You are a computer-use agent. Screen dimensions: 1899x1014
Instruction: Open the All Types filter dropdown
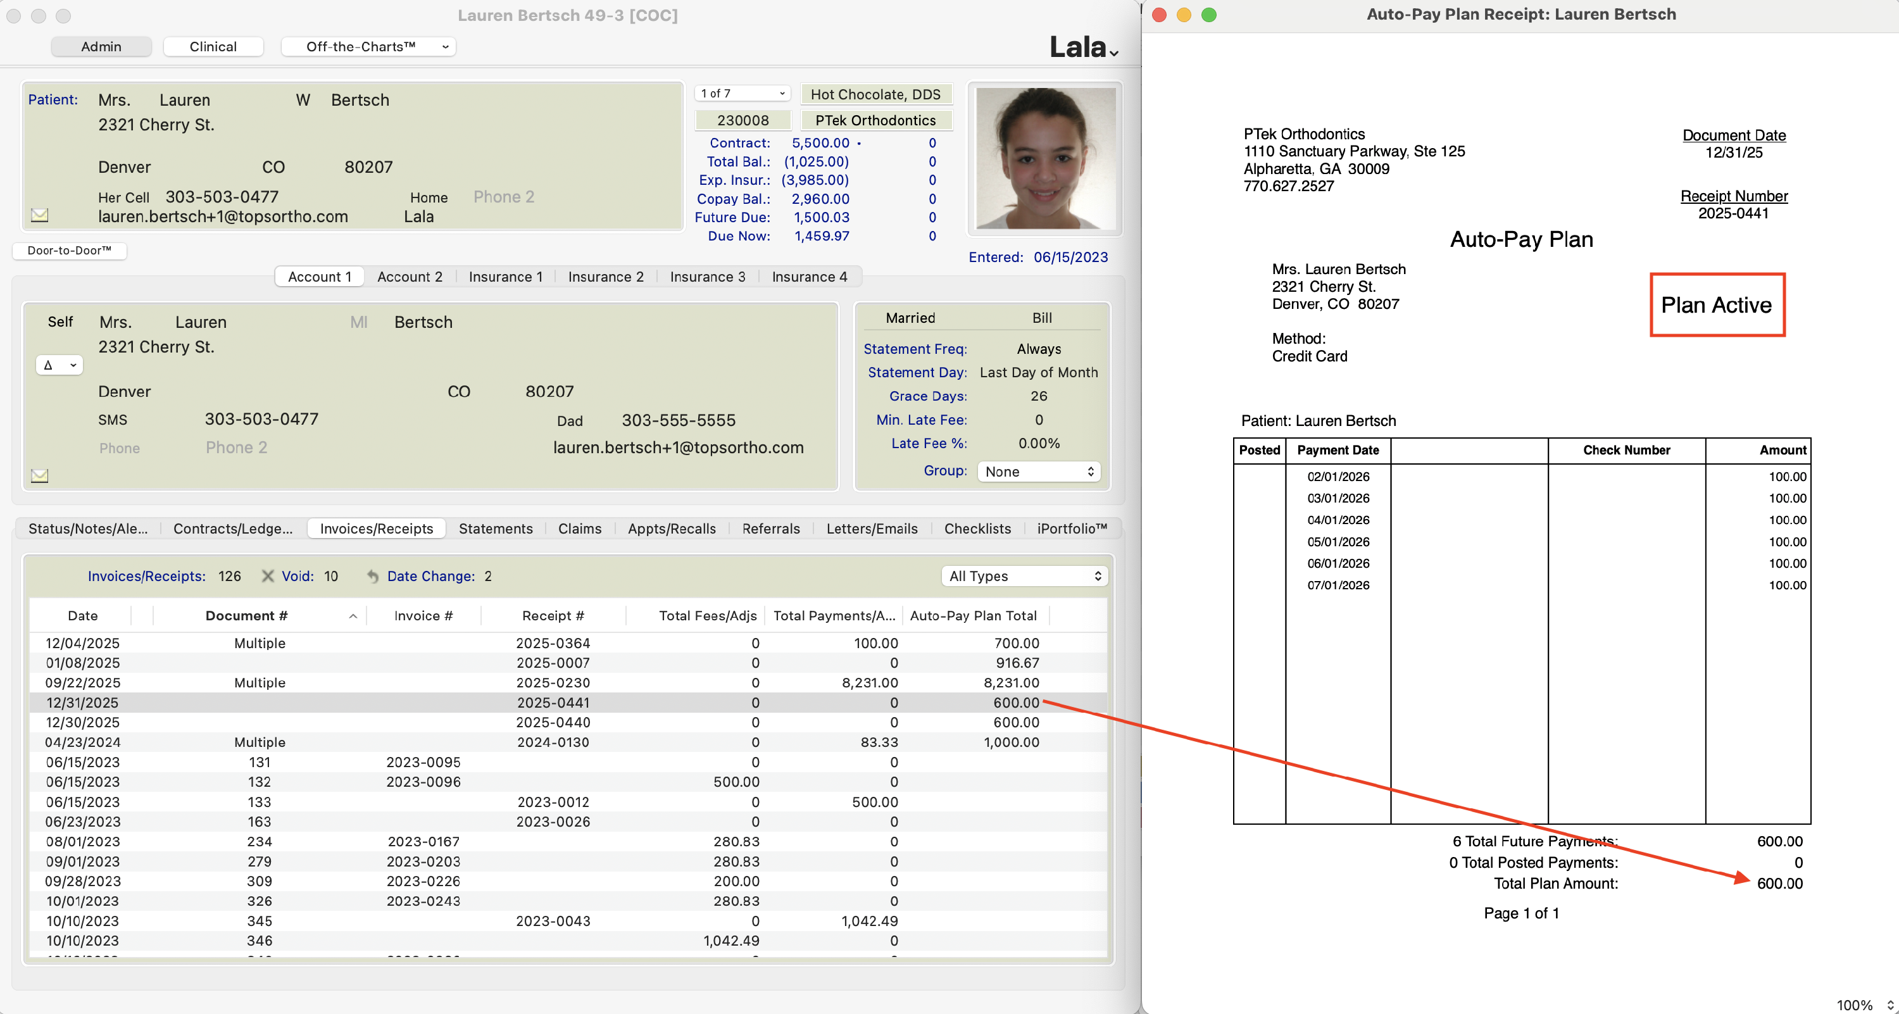[1024, 575]
